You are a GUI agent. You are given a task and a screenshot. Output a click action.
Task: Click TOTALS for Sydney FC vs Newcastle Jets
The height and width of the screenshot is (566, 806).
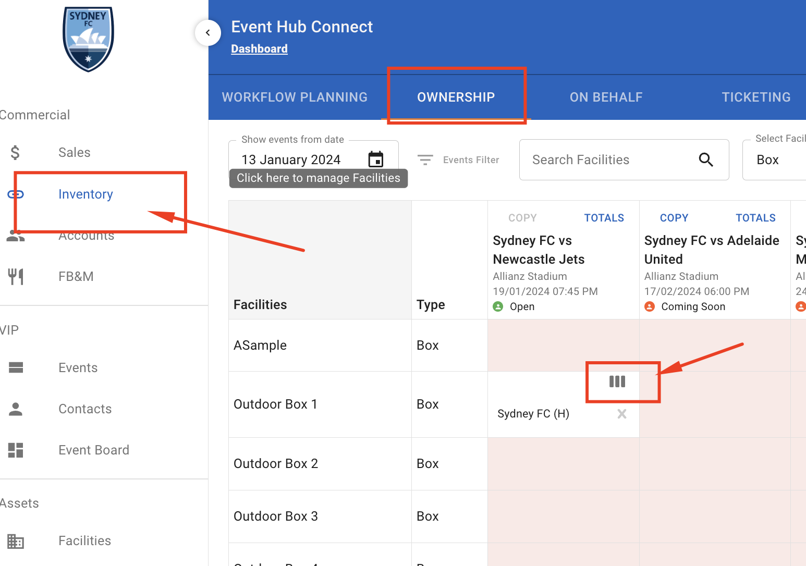(x=604, y=218)
